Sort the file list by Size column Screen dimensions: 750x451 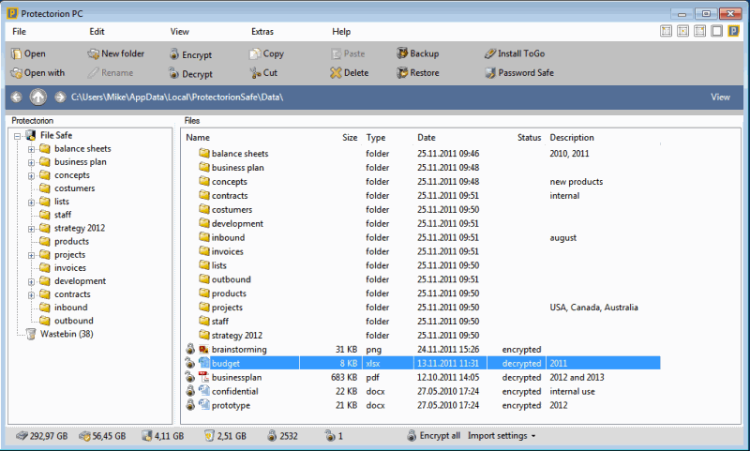[350, 138]
